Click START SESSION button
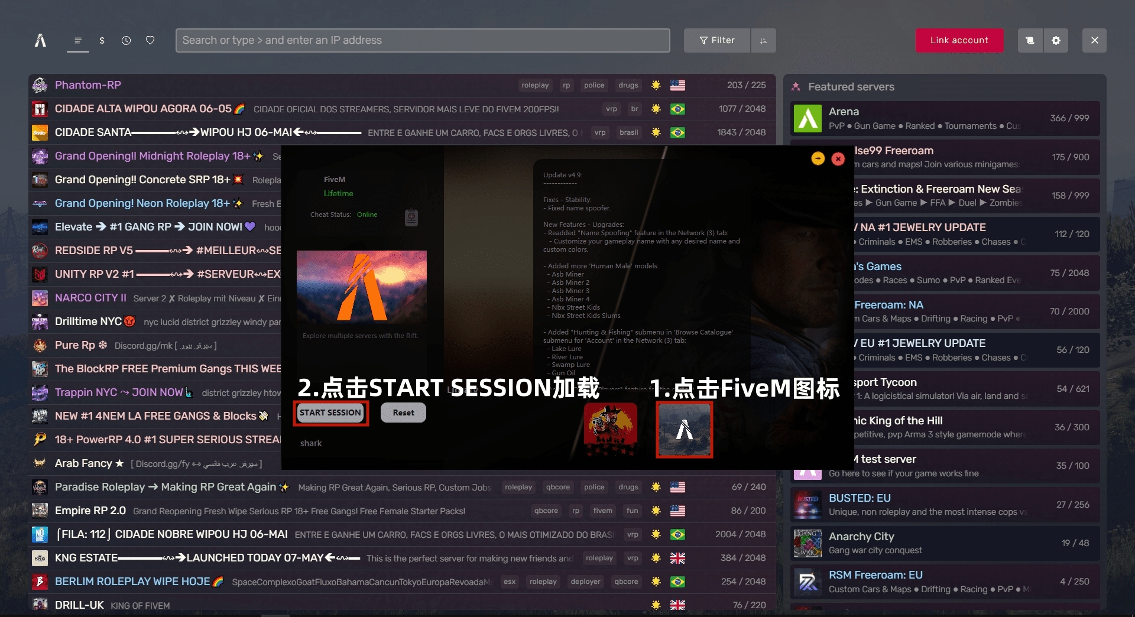Image resolution: width=1135 pixels, height=617 pixels. point(330,413)
